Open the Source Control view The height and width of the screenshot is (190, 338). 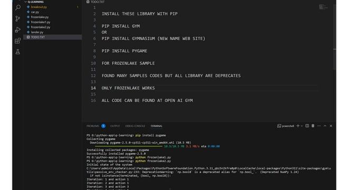click(18, 18)
